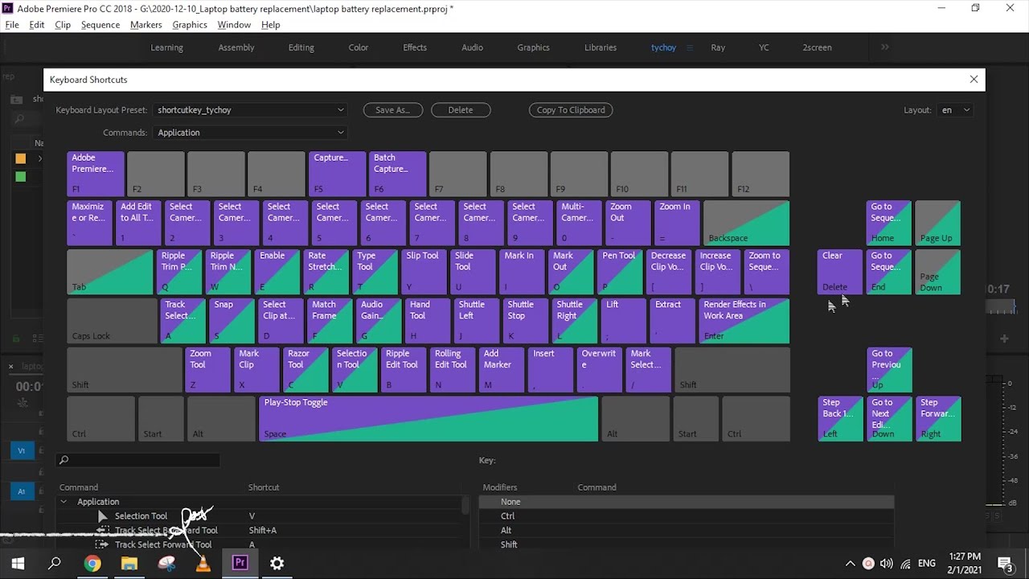Select the Zoom Tool Z key
Image resolution: width=1029 pixels, height=579 pixels.
(207, 370)
